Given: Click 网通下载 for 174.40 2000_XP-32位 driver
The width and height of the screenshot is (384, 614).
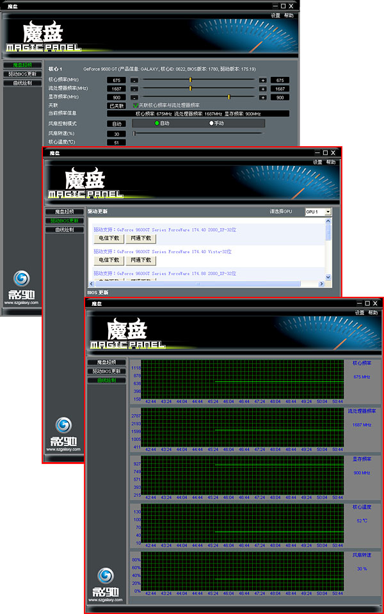Looking at the screenshot, I should (x=141, y=238).
